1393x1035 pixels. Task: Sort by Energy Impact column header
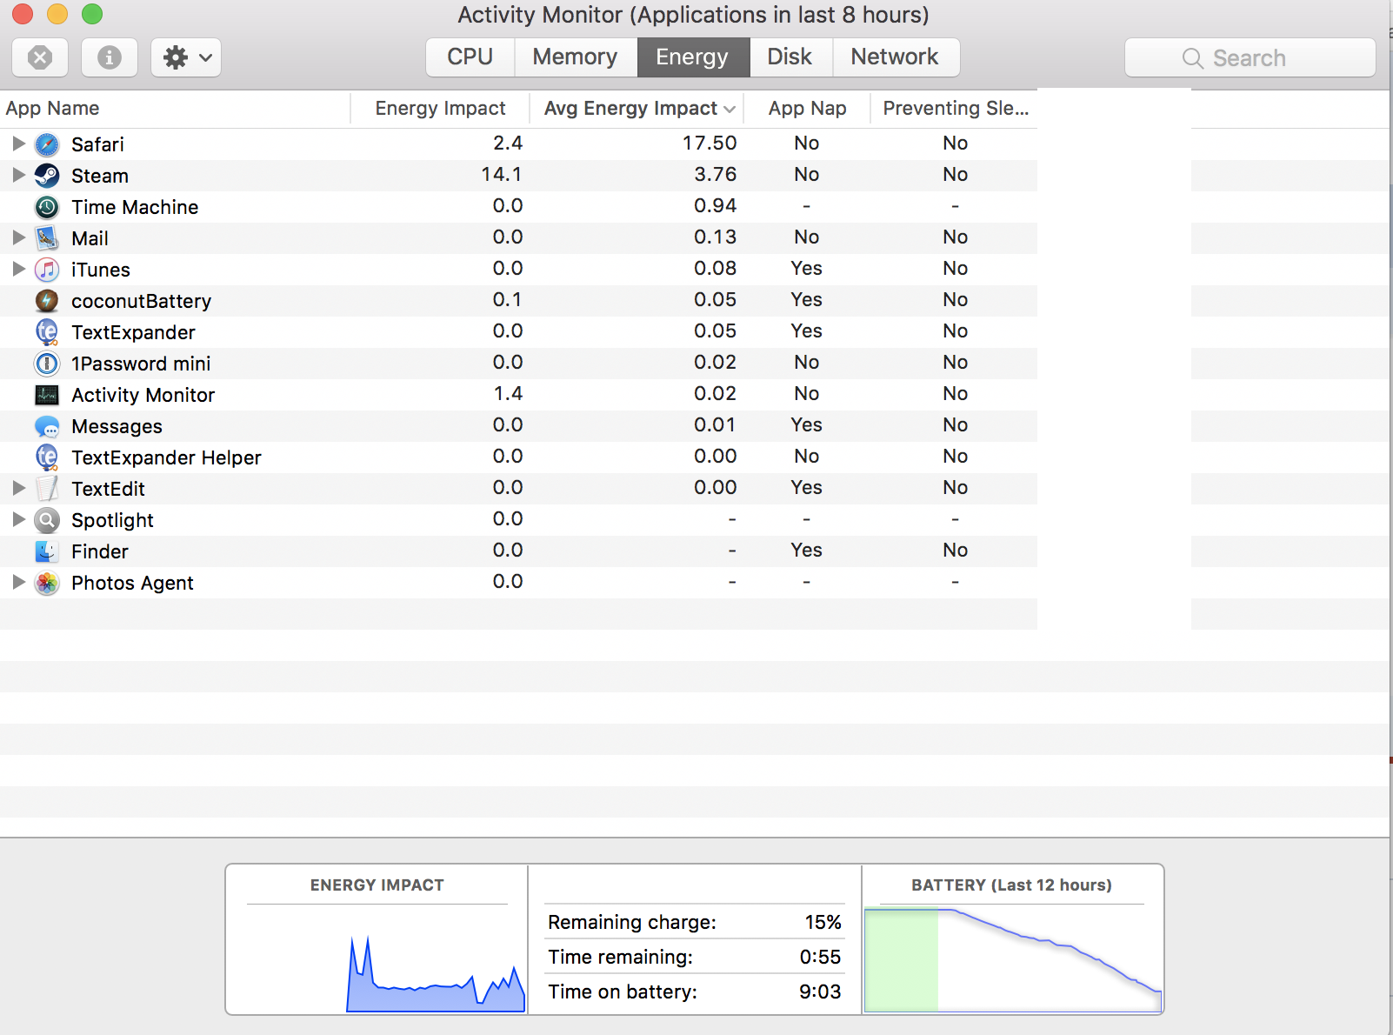[440, 109]
